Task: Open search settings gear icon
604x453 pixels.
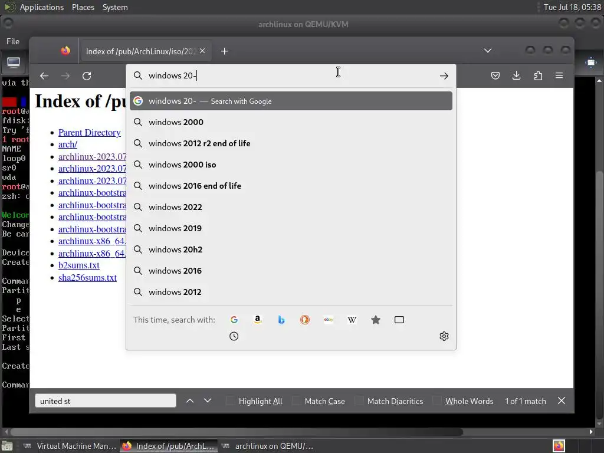Action: pos(444,336)
